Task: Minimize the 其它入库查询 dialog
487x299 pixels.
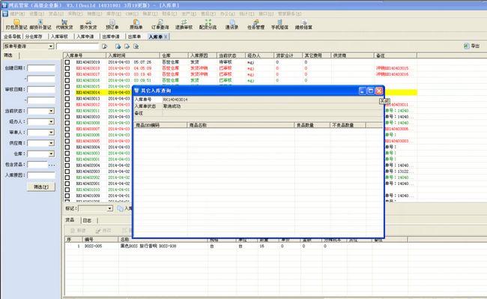Action: pos(363,91)
